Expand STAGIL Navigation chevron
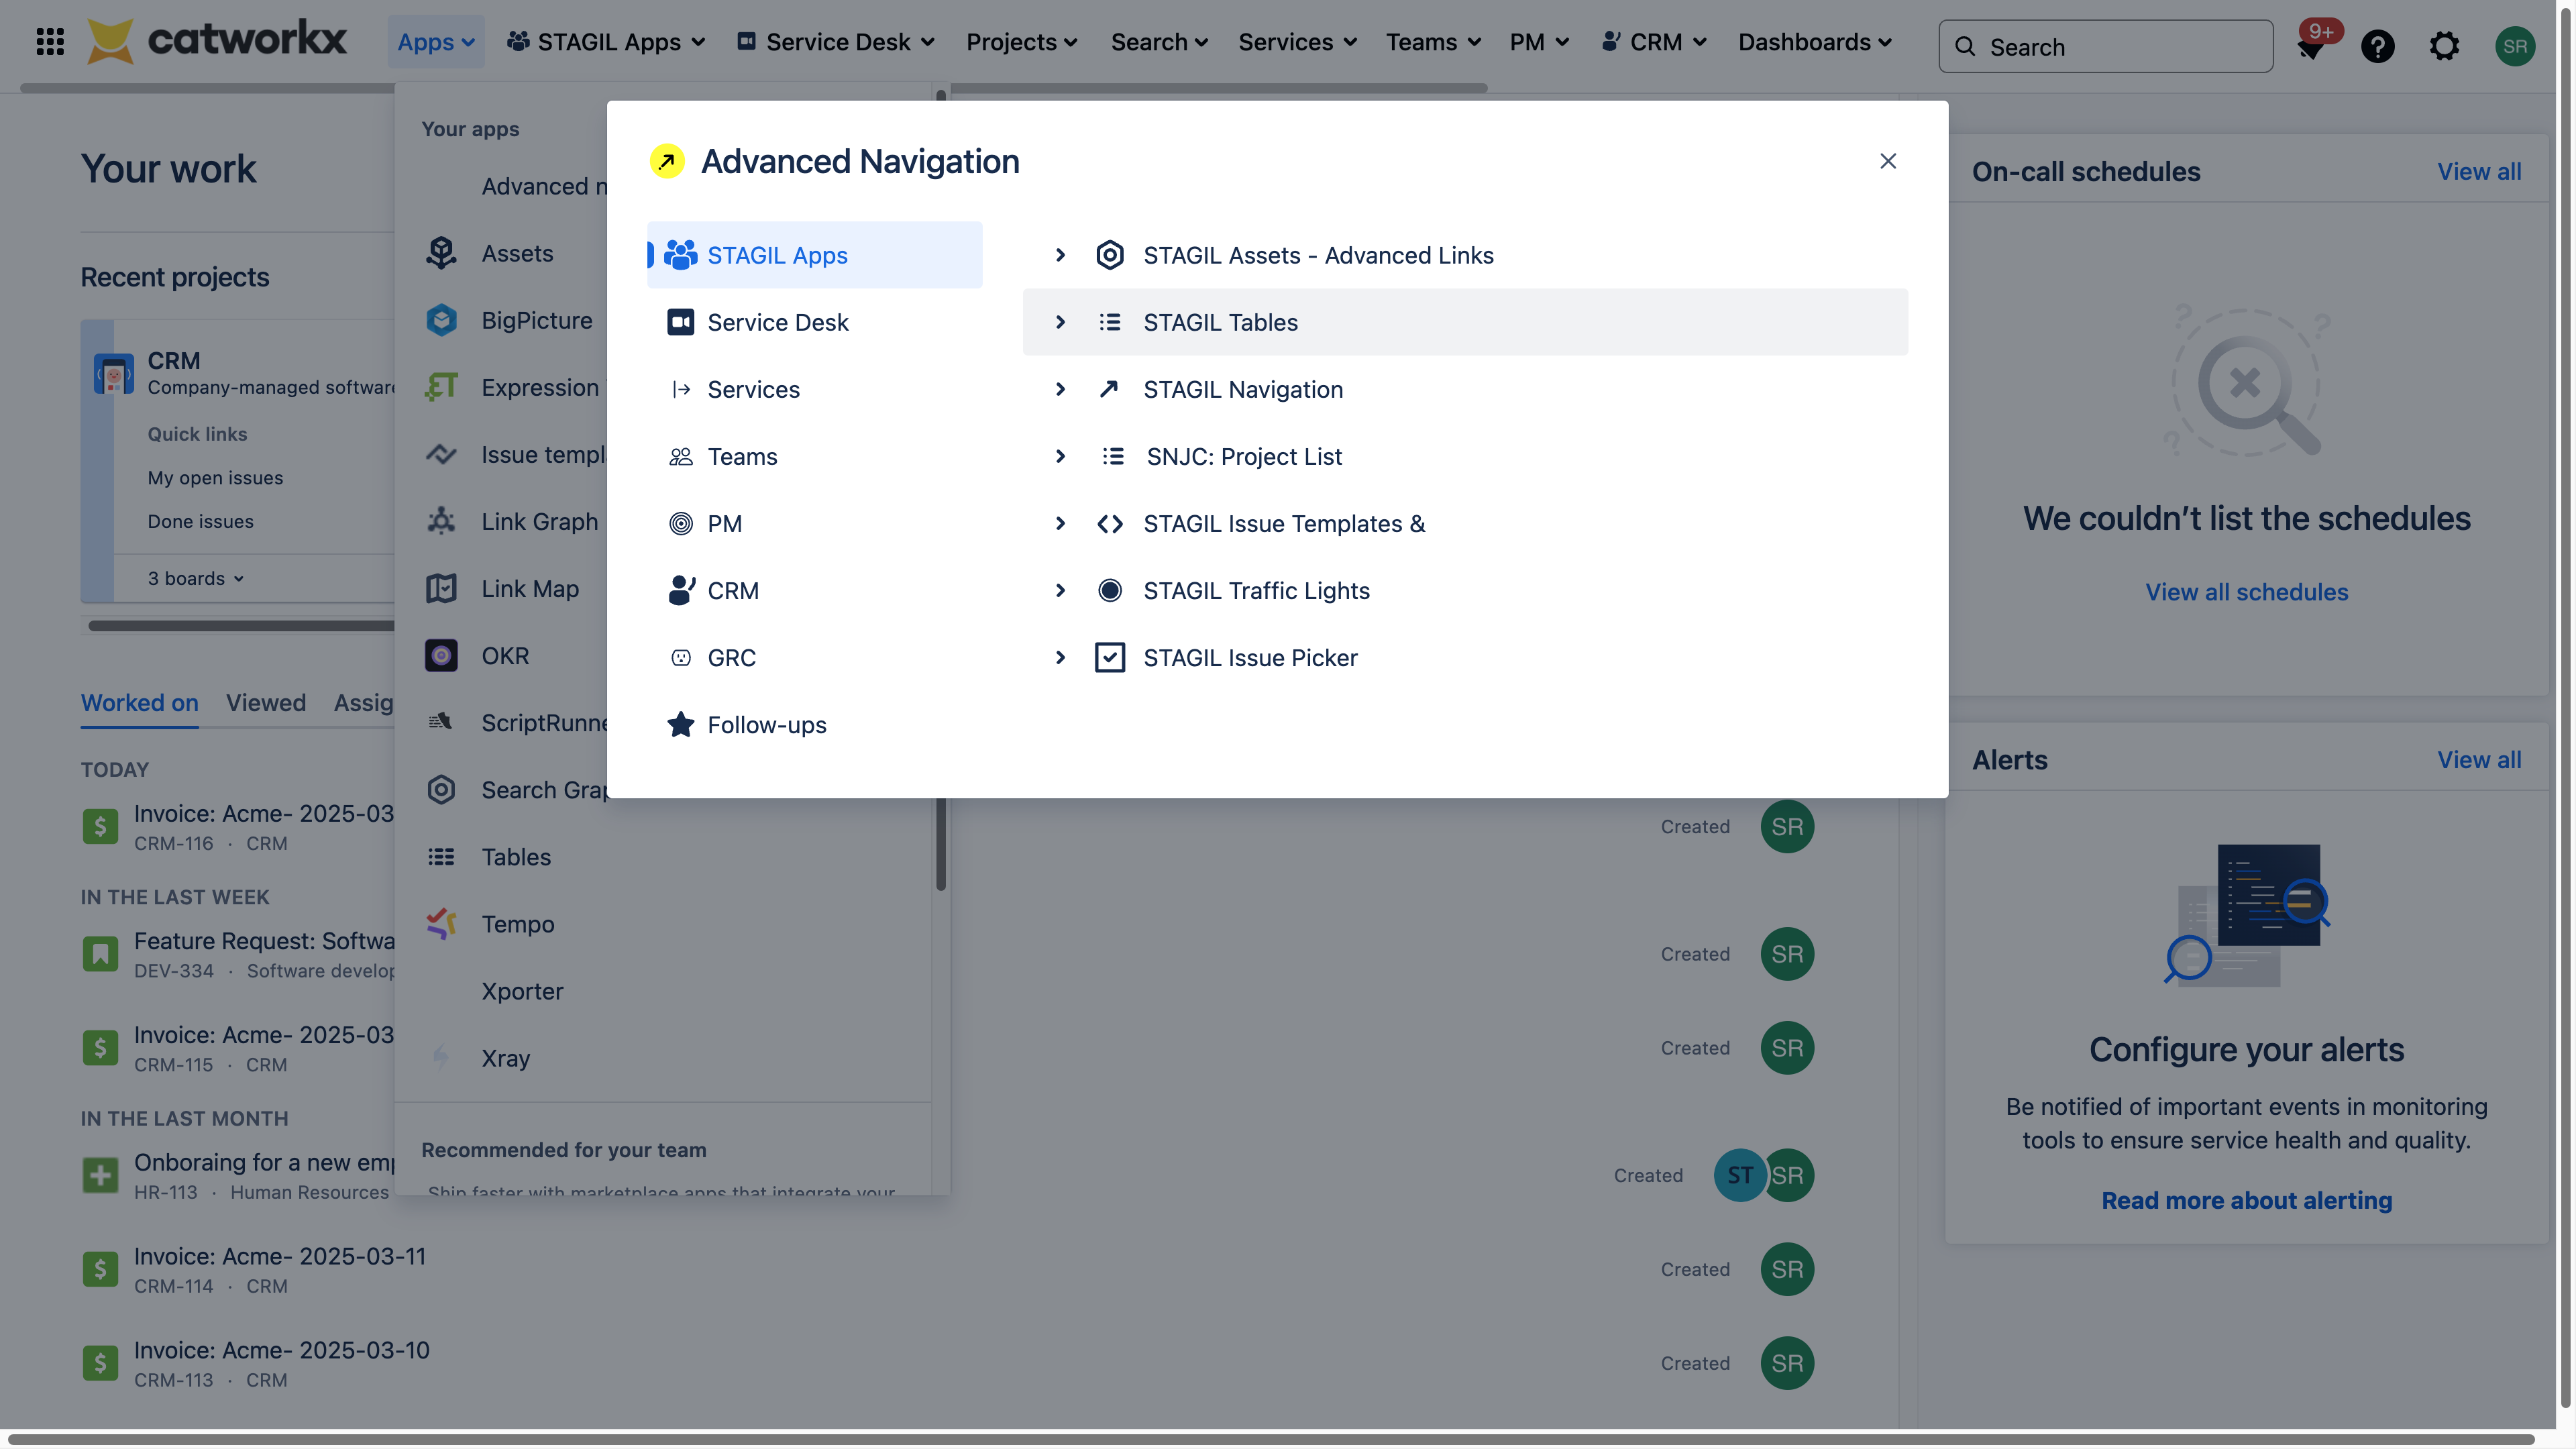The width and height of the screenshot is (2576, 1449). point(1061,389)
